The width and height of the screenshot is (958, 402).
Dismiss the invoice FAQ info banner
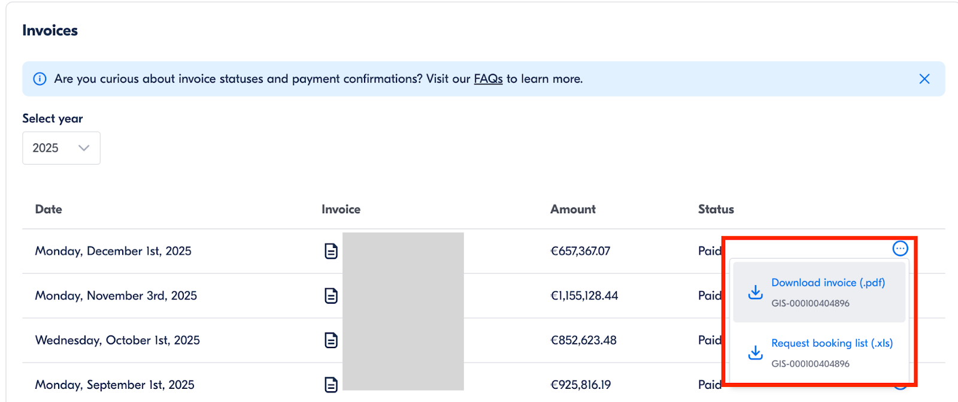tap(924, 79)
